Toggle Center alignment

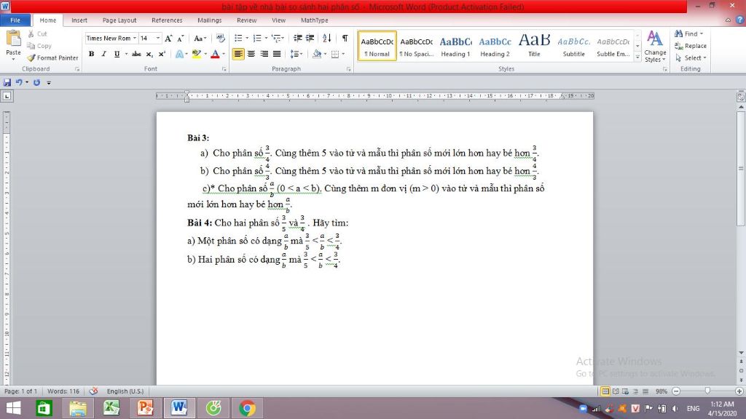coord(251,54)
